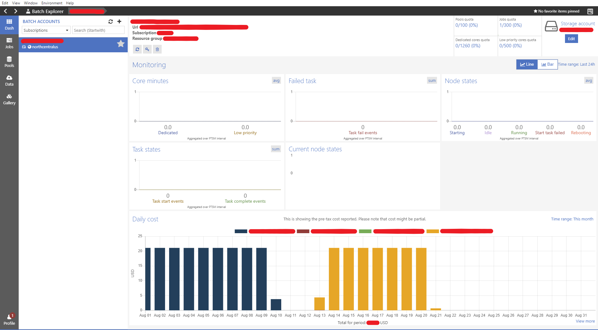Click the Starting node state label
The height and width of the screenshot is (330, 598).
pos(457,133)
